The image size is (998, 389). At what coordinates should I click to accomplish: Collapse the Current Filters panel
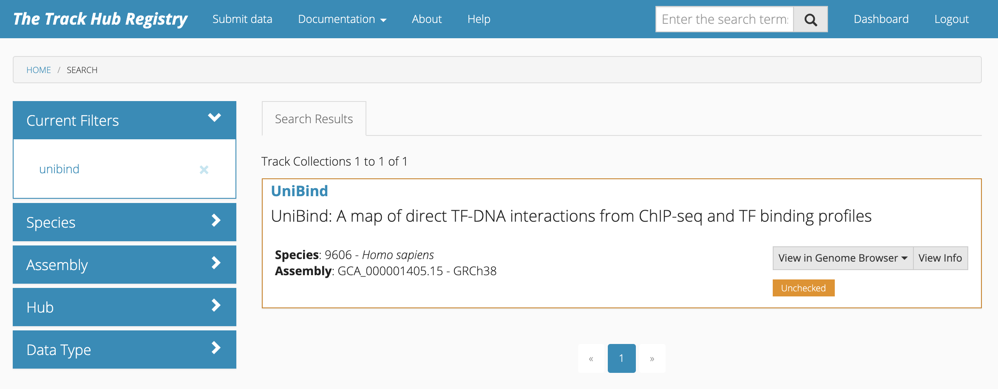(x=214, y=118)
